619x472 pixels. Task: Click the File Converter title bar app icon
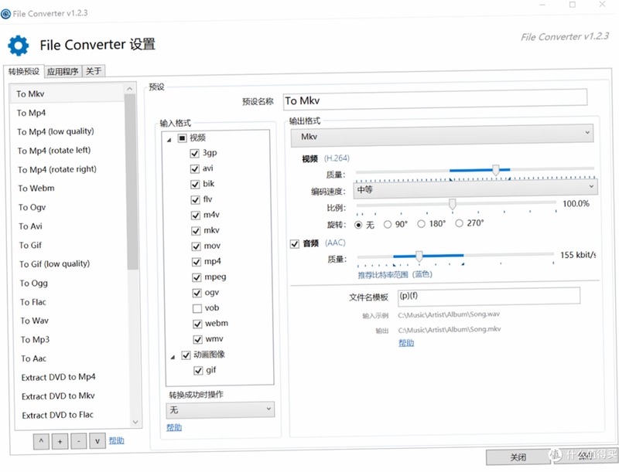6,14
